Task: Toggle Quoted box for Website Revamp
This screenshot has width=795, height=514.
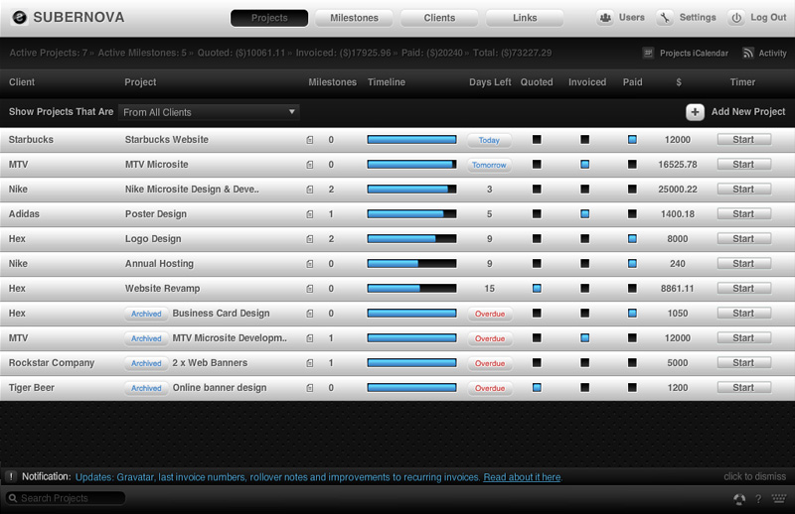Action: [x=537, y=289]
